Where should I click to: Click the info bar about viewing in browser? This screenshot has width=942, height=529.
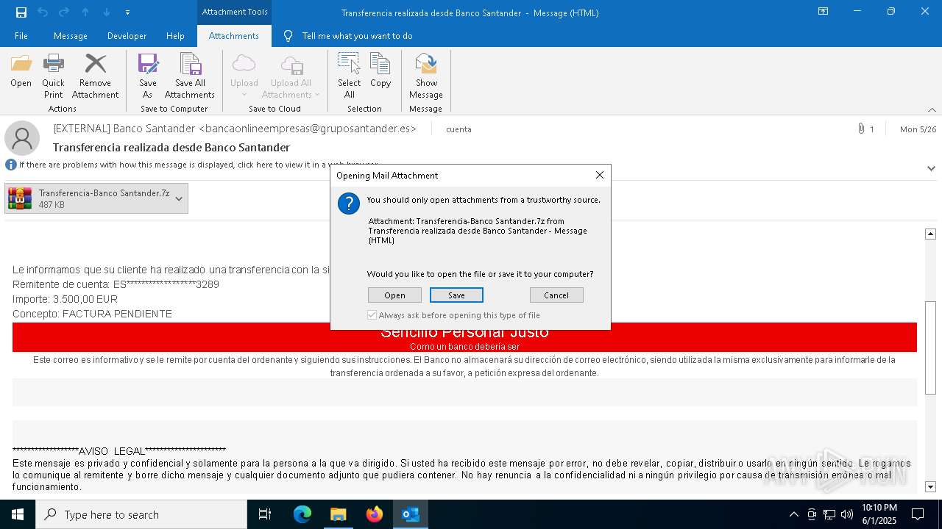coord(198,165)
